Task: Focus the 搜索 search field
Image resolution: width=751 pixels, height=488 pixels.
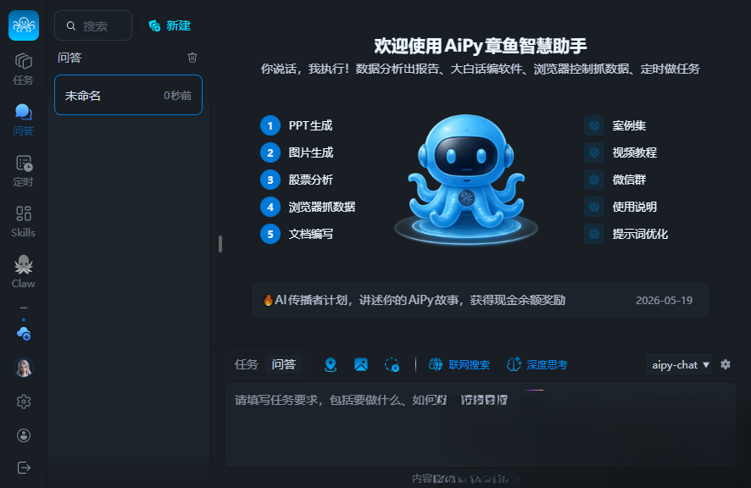Action: [93, 26]
